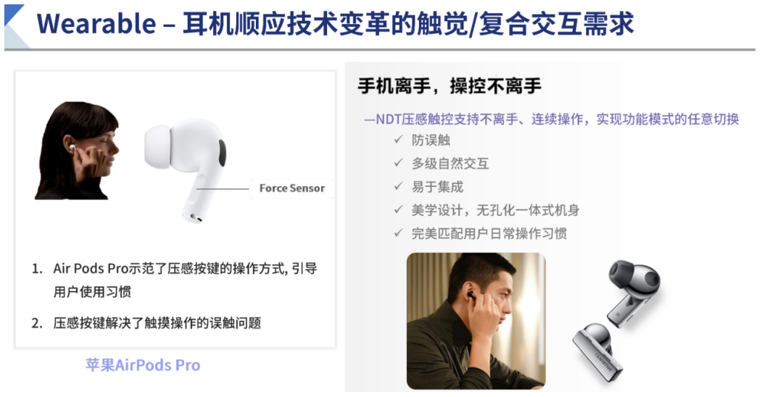The height and width of the screenshot is (397, 762).
Task: Click the blue corner logo beside the title
Action: pyautogui.click(x=15, y=25)
